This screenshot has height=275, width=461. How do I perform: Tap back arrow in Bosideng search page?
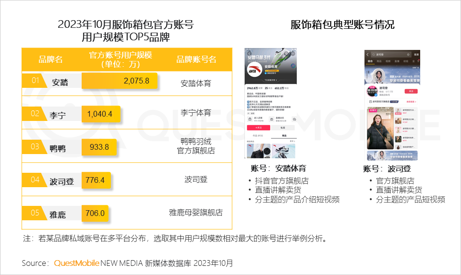tap(367, 55)
